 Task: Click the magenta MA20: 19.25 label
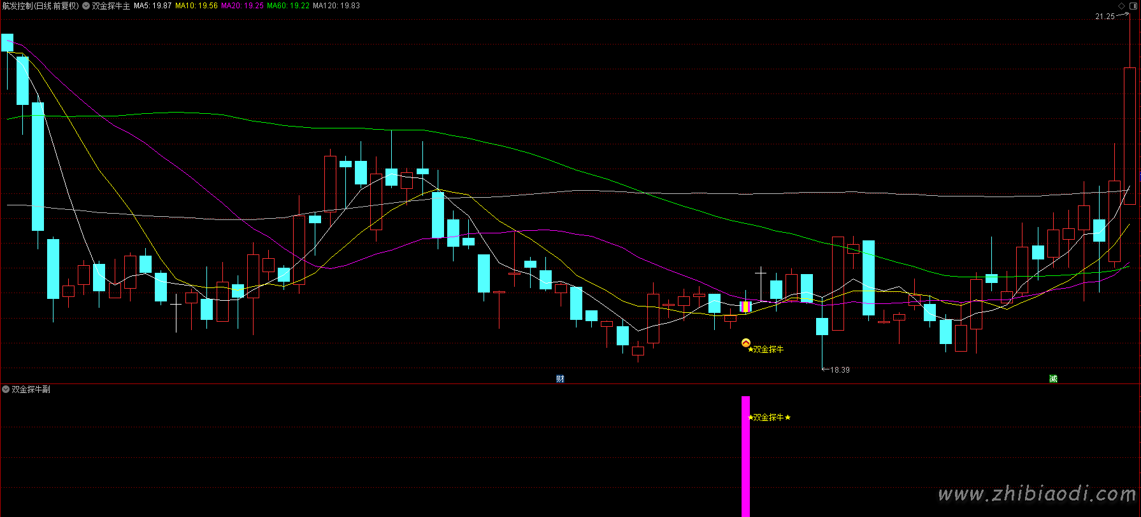click(242, 6)
